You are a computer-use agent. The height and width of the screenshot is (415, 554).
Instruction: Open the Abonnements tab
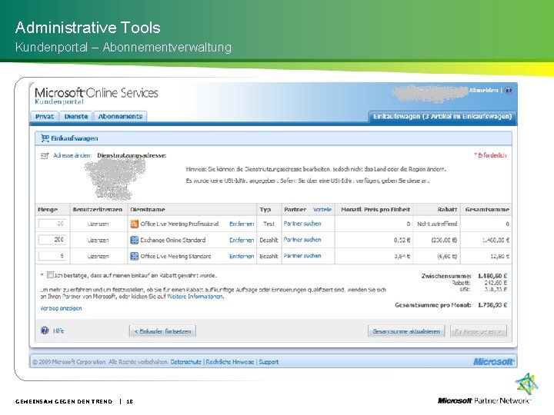coord(120,117)
